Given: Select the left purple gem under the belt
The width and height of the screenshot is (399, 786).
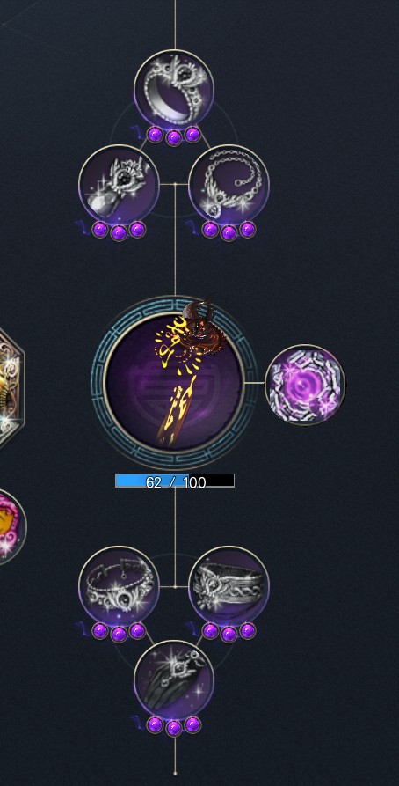Looking at the screenshot, I should (210, 630).
